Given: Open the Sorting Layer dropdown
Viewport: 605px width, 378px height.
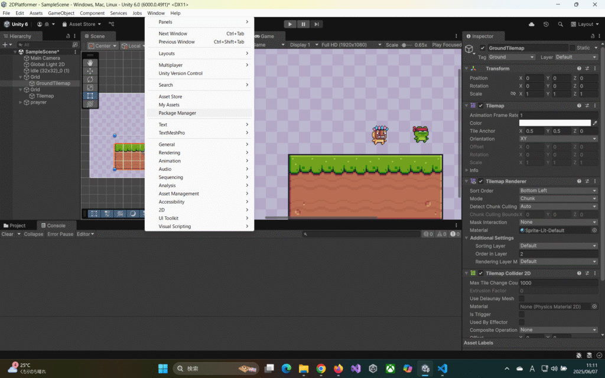Looking at the screenshot, I should (558, 246).
